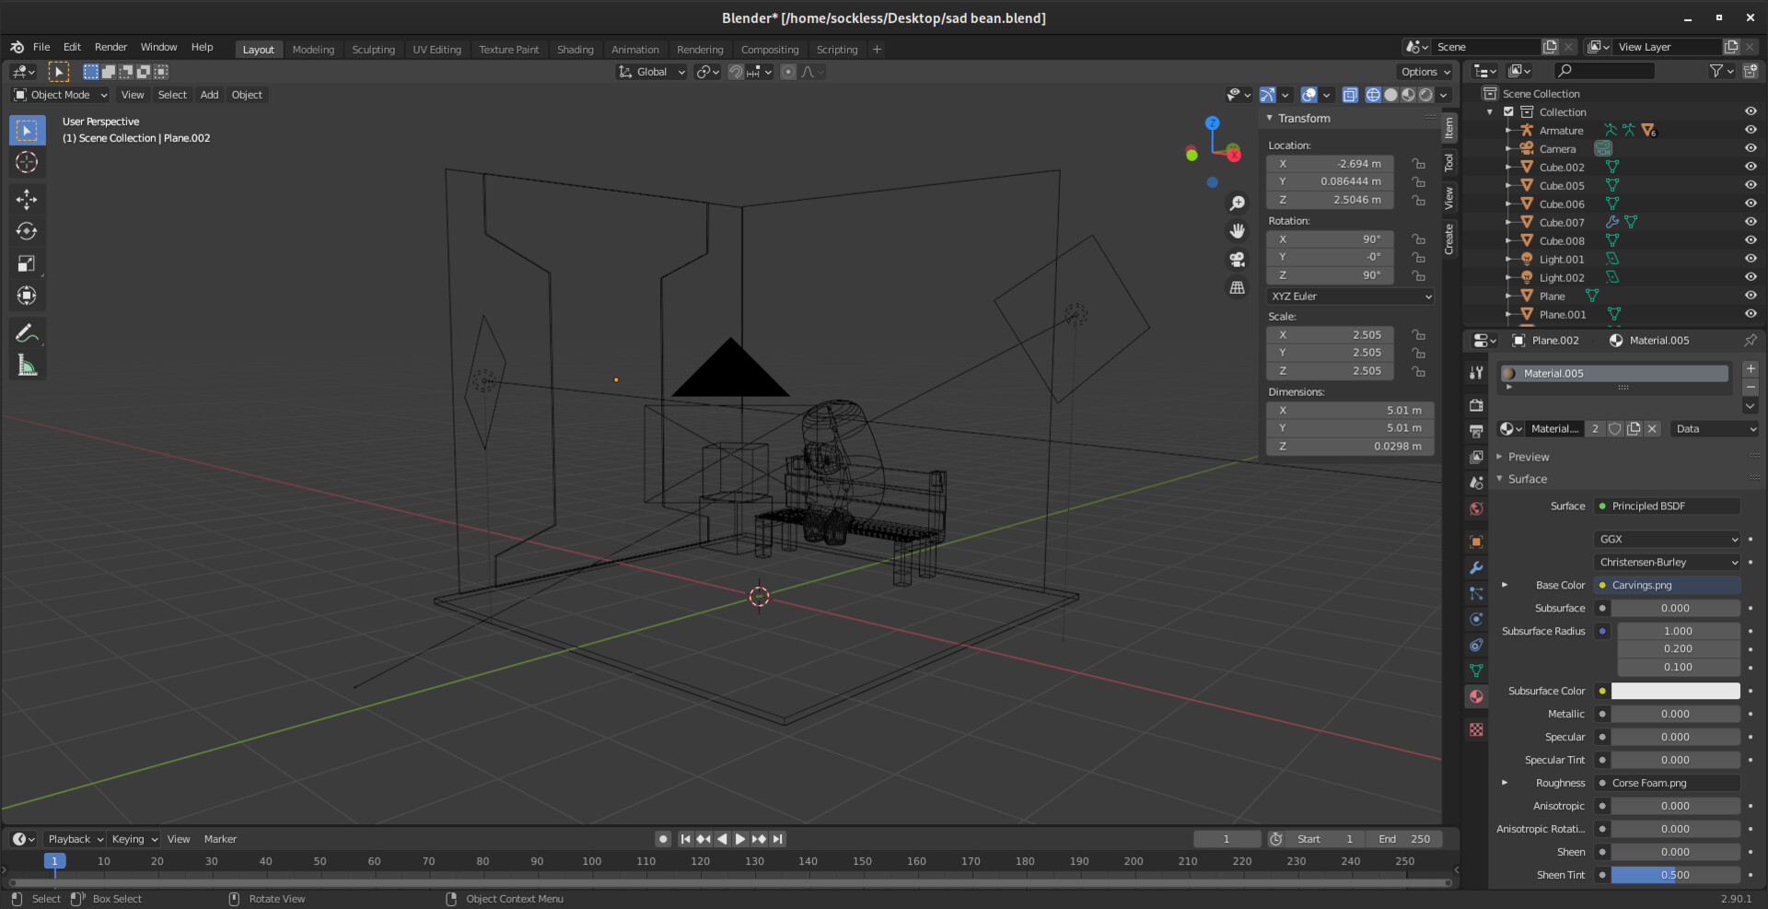Toggle visibility of the Armature object
This screenshot has width=1768, height=909.
[x=1750, y=130]
